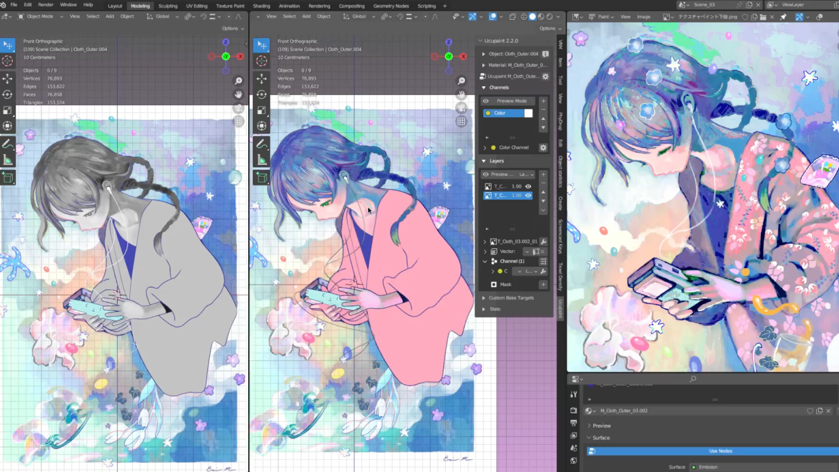Edit the M_Cloth_Outer_03.002 material name field

[701, 411]
